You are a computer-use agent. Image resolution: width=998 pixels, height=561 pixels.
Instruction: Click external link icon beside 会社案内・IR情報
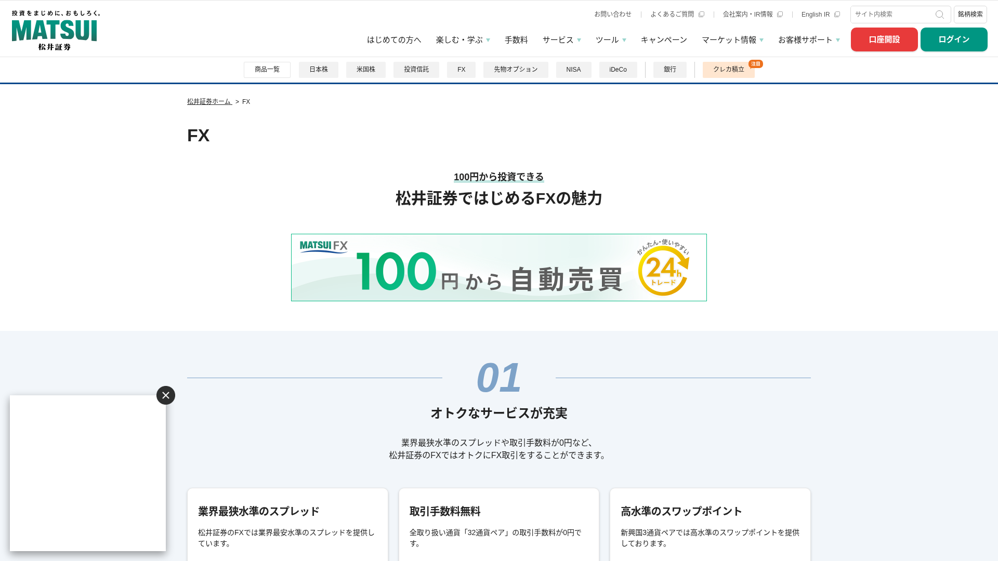[780, 15]
